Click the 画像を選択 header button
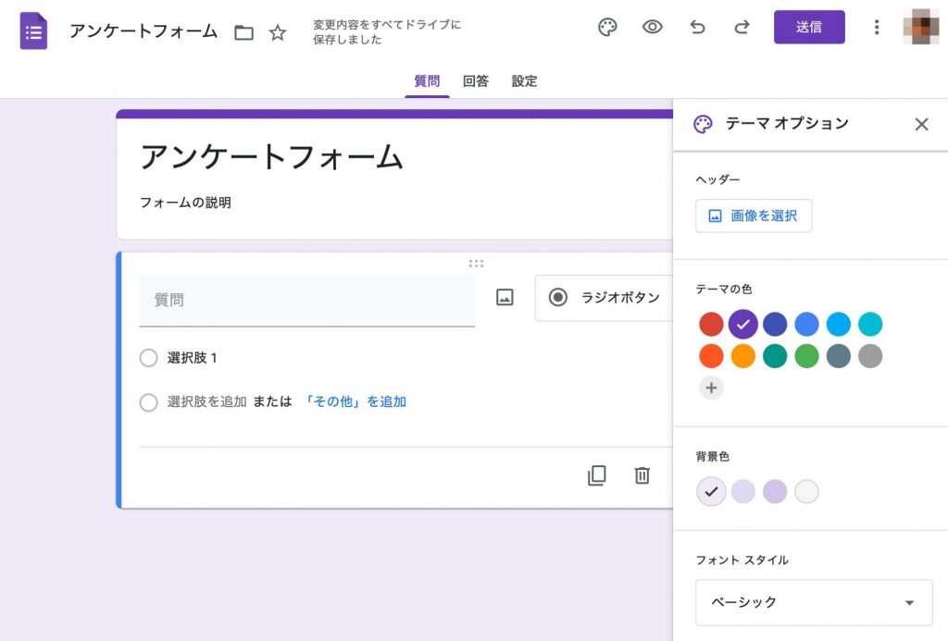This screenshot has height=641, width=948. click(x=754, y=216)
